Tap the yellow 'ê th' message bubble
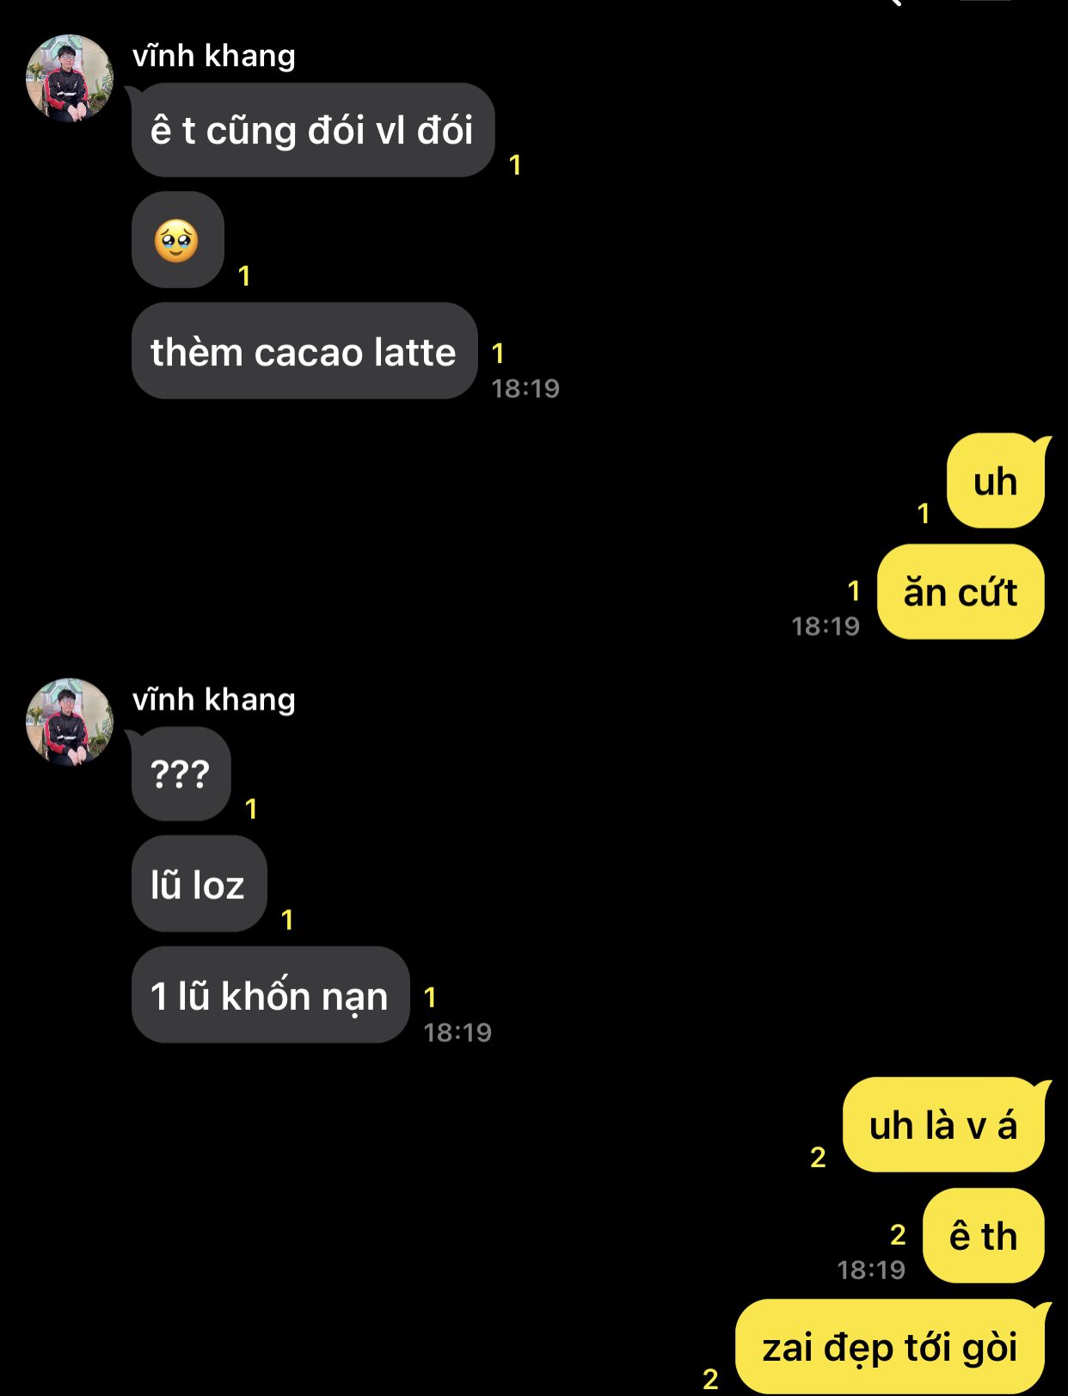 click(x=984, y=1235)
